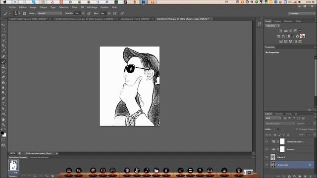Select the History Brush tool

3,72
